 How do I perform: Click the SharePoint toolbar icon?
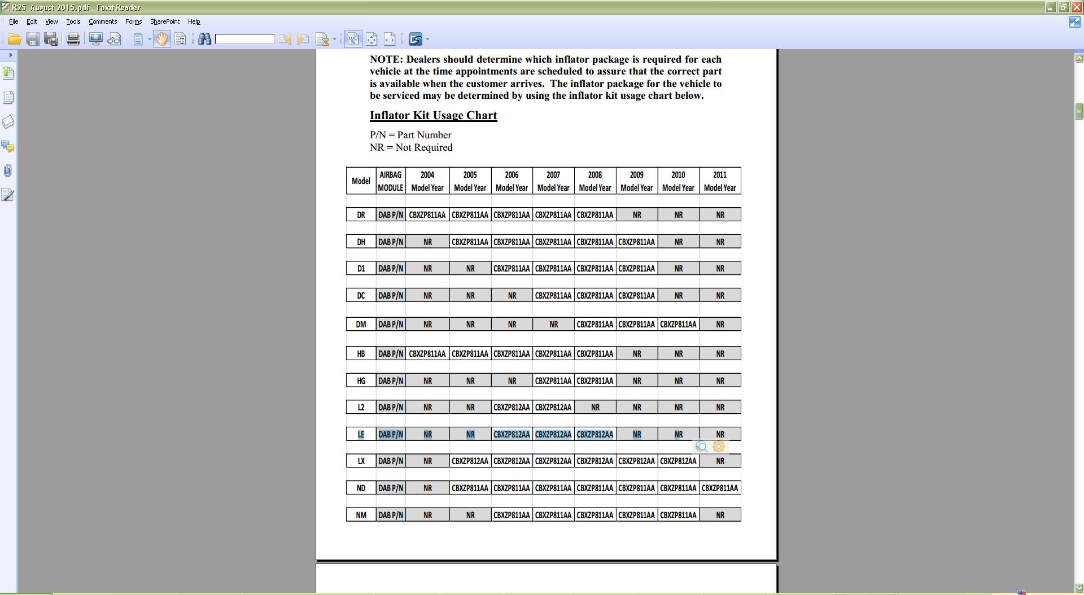coord(416,39)
